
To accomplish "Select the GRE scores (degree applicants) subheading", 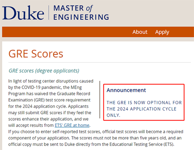I will pyautogui.click(x=44, y=71).
